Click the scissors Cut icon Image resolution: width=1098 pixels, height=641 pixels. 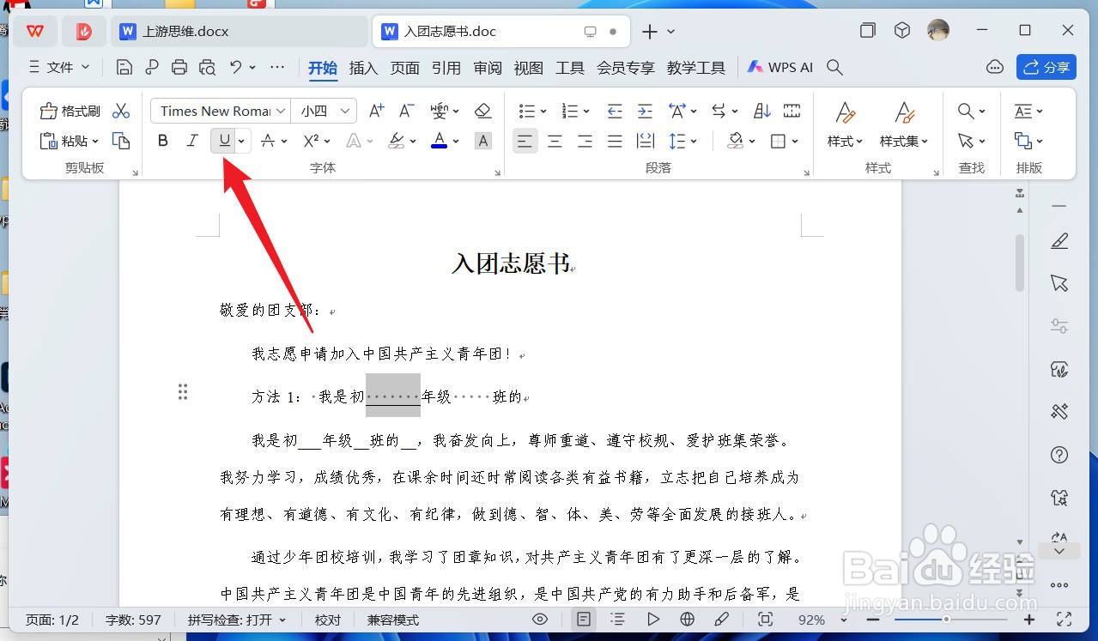(x=121, y=110)
